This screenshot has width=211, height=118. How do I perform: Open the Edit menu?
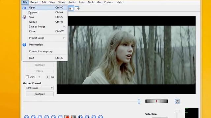[x=44, y=2]
